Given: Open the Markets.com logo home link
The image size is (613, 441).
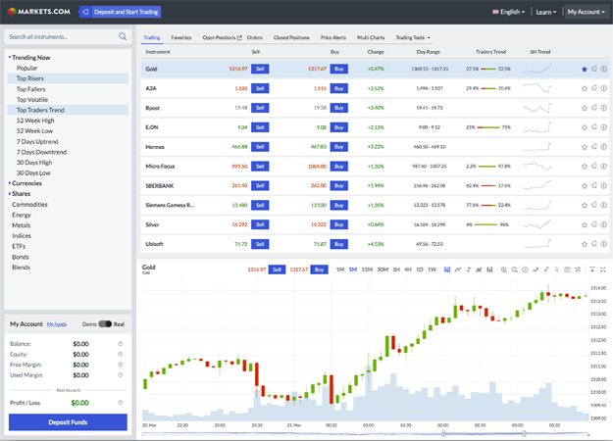Looking at the screenshot, I should pos(38,12).
